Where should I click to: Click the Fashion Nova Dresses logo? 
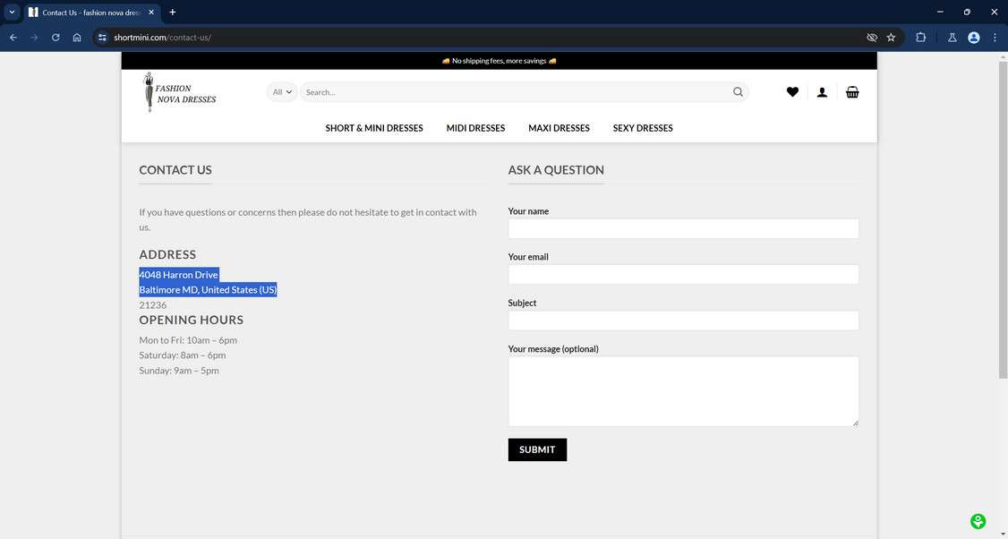tap(179, 92)
